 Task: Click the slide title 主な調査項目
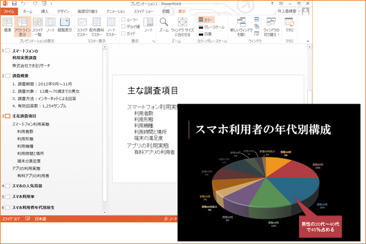pos(152,91)
